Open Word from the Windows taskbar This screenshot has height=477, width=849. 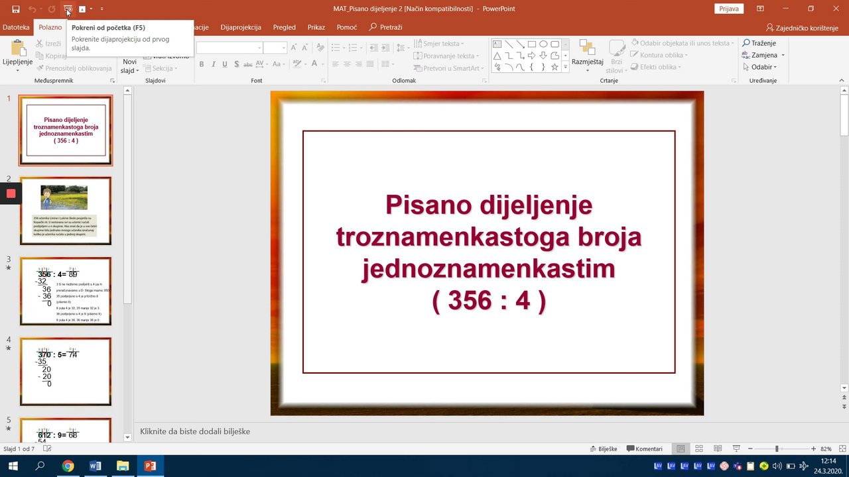pos(95,466)
